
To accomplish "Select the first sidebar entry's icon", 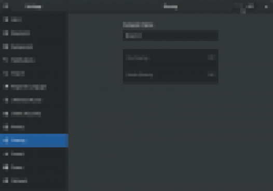I will pyautogui.click(x=5, y=19).
